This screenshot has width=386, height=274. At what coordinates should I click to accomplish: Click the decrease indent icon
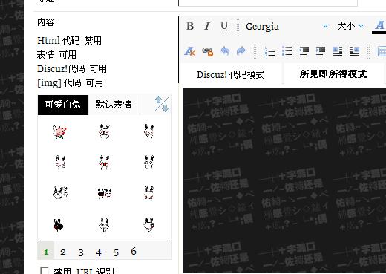pos(304,51)
